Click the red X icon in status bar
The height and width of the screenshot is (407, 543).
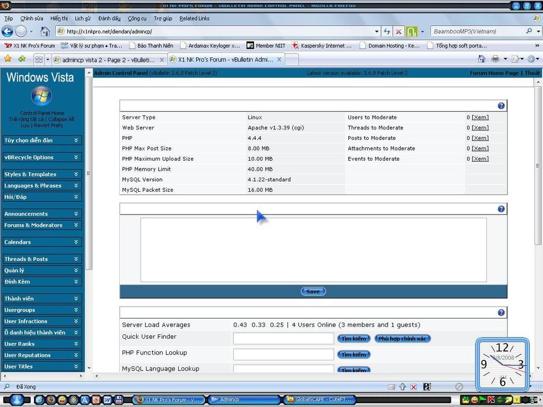414,387
